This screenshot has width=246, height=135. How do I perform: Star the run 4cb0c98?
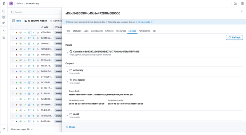[38, 55]
